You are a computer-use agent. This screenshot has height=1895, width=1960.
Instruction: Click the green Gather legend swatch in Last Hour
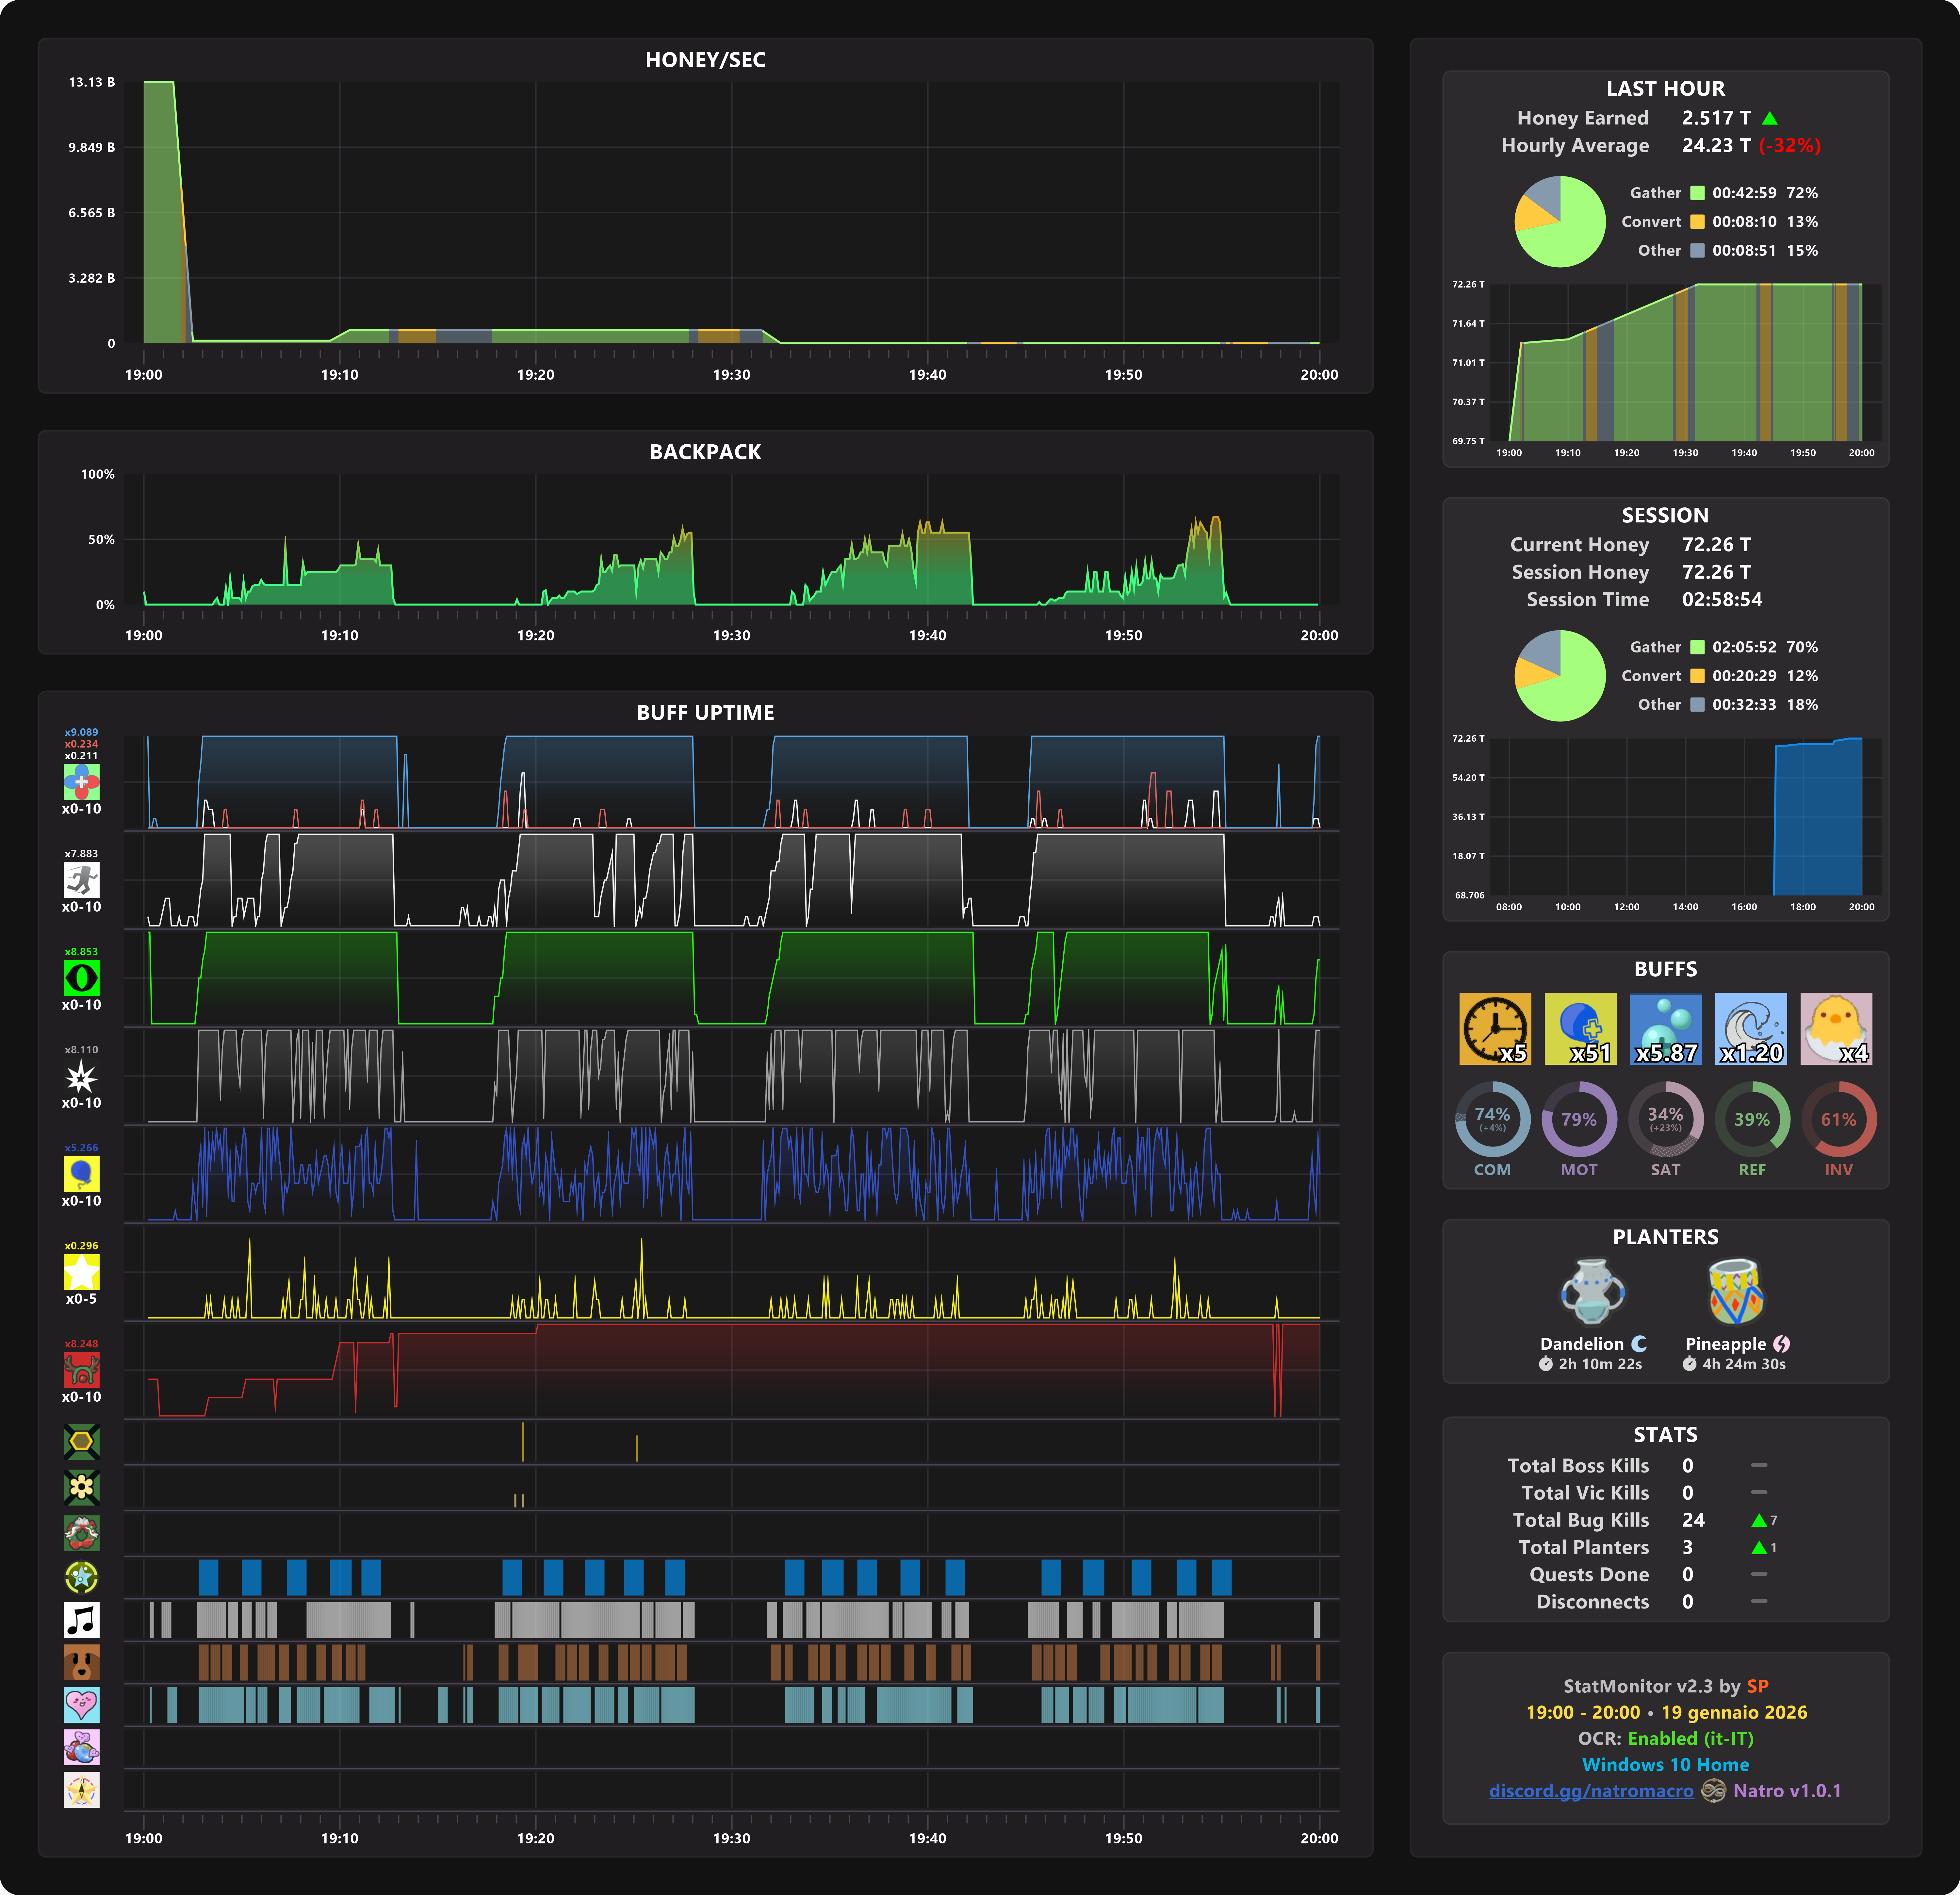(x=1697, y=193)
